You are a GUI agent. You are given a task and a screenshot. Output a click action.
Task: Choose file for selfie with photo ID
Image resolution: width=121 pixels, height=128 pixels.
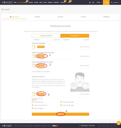click(x=41, y=94)
